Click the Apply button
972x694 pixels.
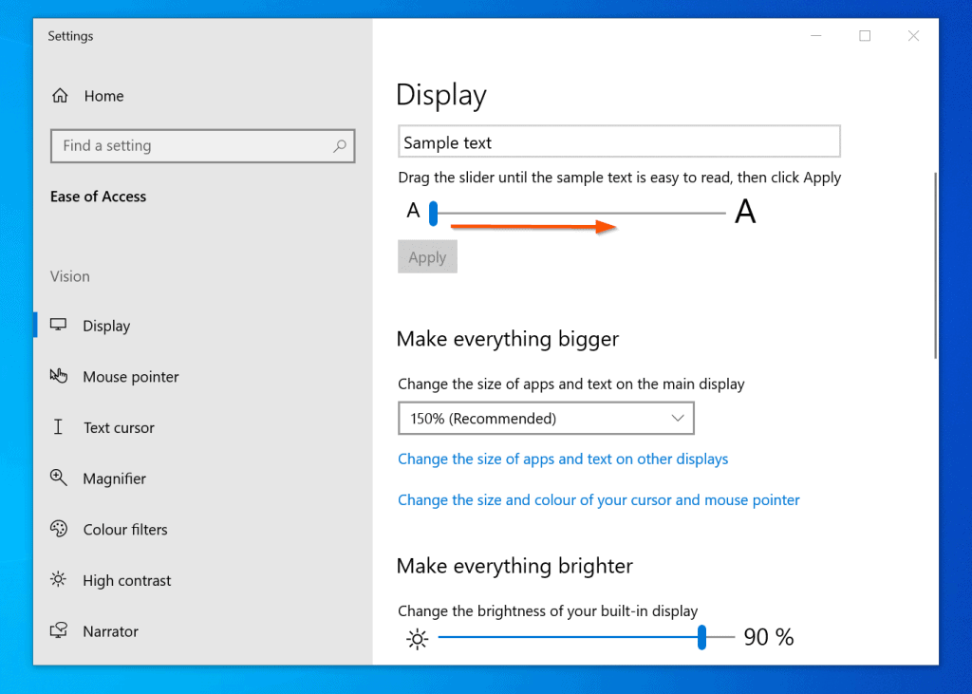(428, 256)
